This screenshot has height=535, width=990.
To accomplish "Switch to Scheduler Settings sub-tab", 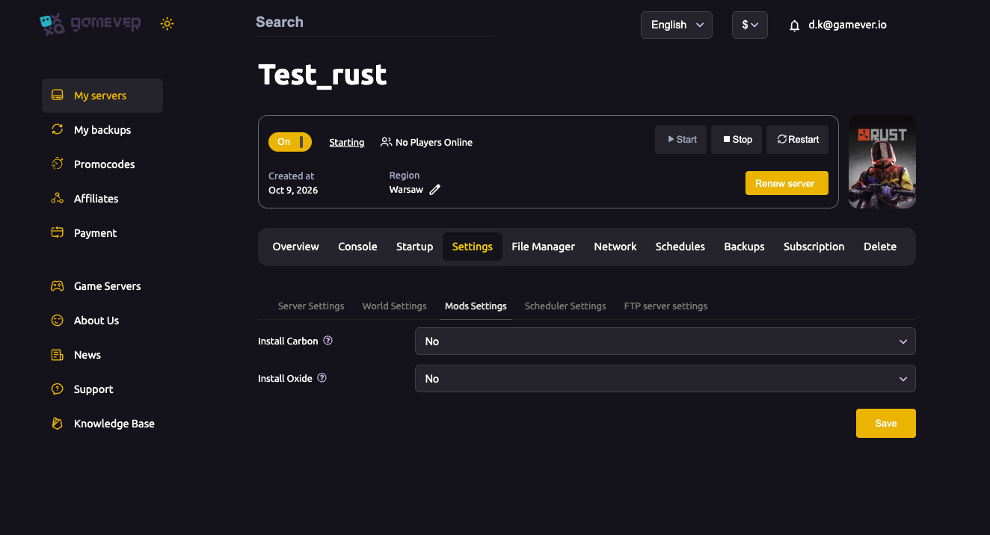I will point(565,306).
